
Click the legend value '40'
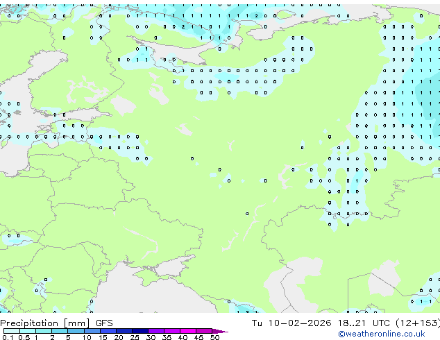coord(183,337)
